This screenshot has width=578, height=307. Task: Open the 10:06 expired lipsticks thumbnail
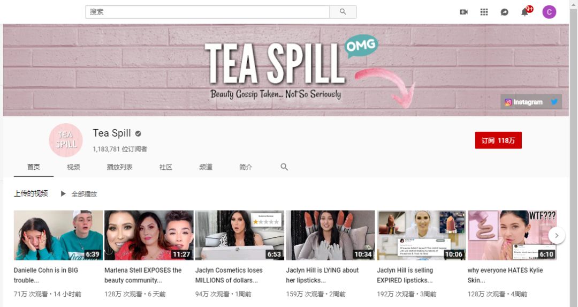pyautogui.click(x=421, y=235)
